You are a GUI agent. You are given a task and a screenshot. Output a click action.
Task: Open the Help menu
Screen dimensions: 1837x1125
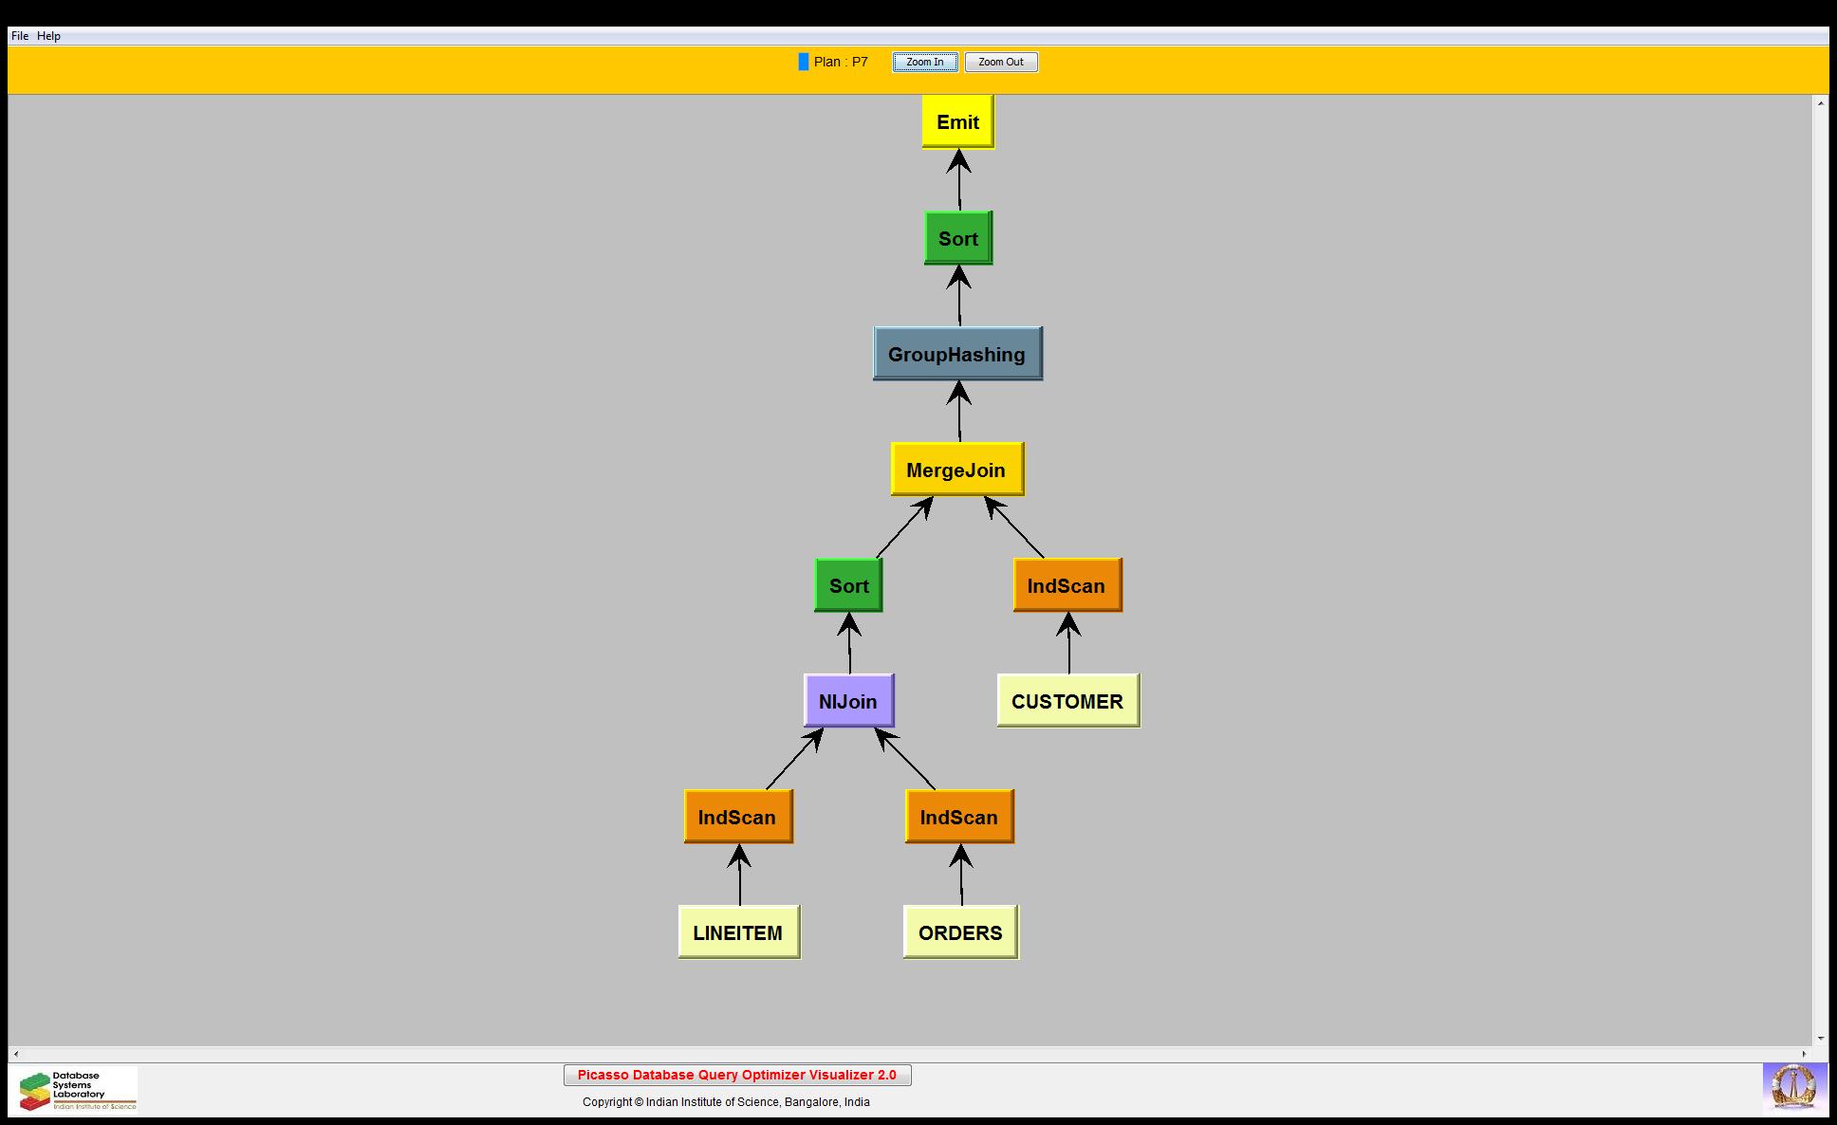48,36
